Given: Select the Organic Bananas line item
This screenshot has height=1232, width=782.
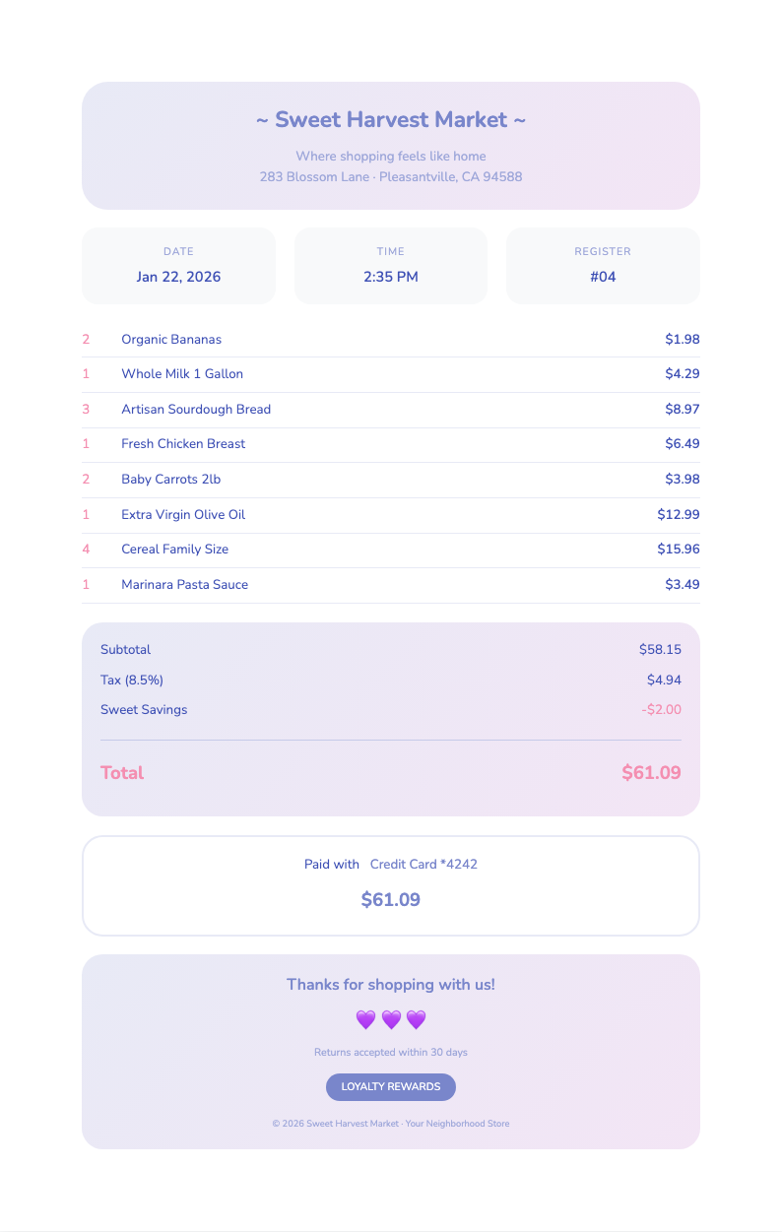Looking at the screenshot, I should pos(171,340).
